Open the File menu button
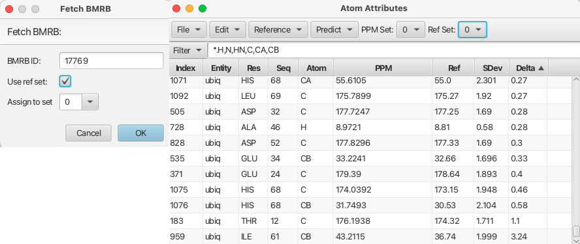Image resolution: width=580 pixels, height=244 pixels. click(189, 30)
